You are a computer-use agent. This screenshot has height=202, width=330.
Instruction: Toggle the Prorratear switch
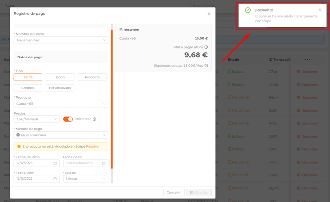[x=68, y=119]
